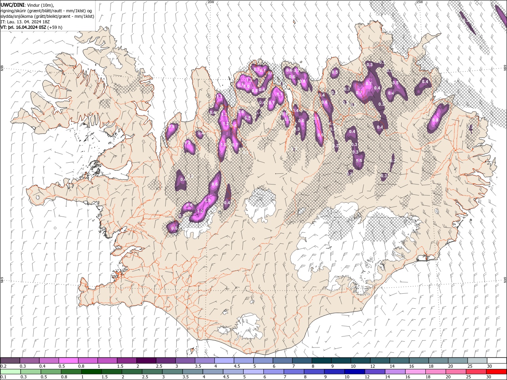Select the upper legend swatch starting at 1.5
The height and width of the screenshot is (380, 507).
pos(127,360)
